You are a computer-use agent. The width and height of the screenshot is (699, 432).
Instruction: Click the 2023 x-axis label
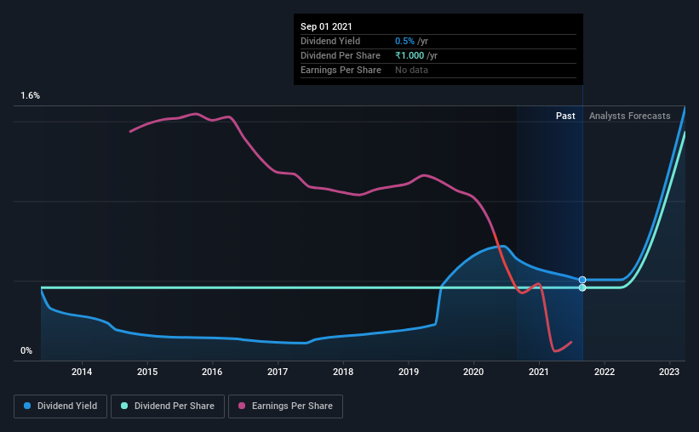point(669,372)
